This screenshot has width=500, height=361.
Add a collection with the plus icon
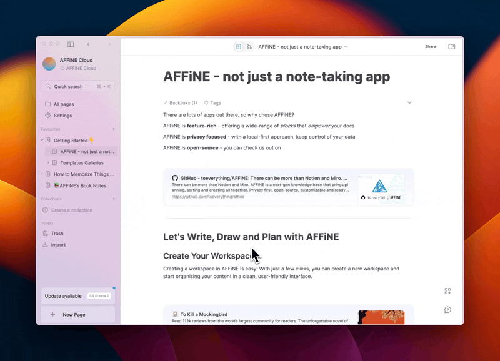(114, 199)
